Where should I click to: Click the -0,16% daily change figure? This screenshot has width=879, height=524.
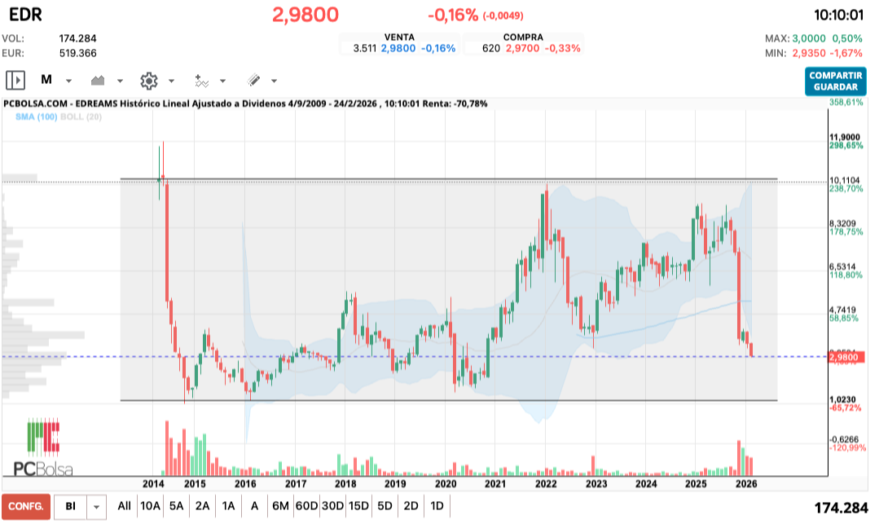click(452, 15)
